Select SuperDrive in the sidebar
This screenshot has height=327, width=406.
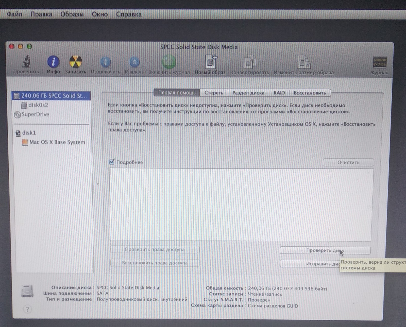pyautogui.click(x=51, y=114)
